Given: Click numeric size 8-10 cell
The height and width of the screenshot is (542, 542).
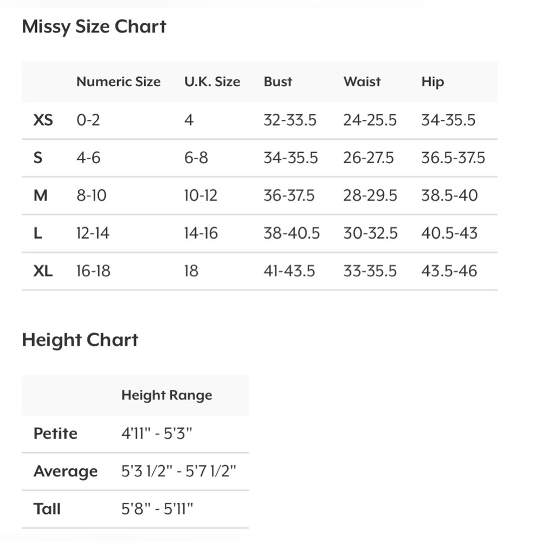Looking at the screenshot, I should click(92, 196).
